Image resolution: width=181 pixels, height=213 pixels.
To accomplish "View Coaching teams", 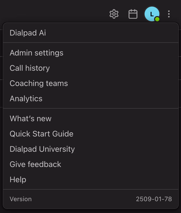I will 39,83.
